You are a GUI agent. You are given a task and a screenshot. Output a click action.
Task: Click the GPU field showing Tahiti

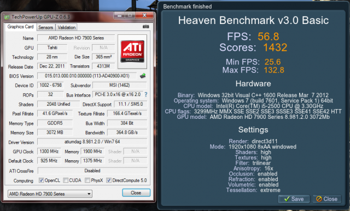(52, 47)
